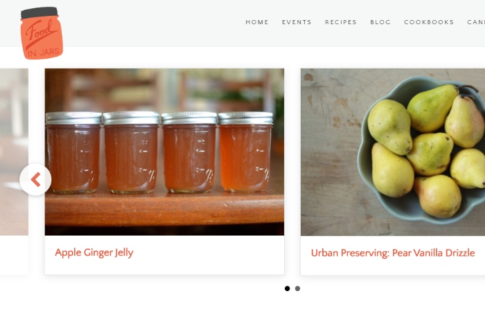
Task: Open the Apple Ginger Jelly post link
Action: pyautogui.click(x=94, y=252)
